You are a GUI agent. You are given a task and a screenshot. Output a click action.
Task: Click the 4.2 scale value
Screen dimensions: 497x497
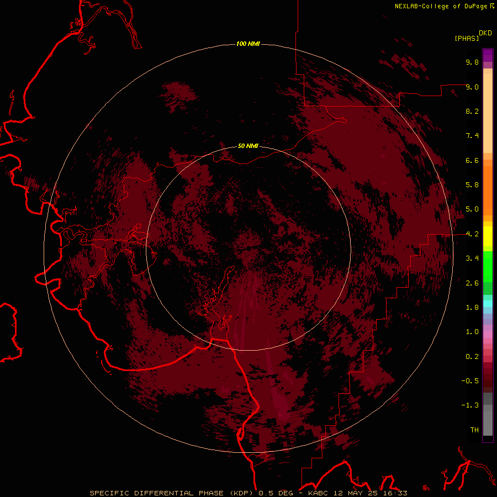[x=472, y=234]
